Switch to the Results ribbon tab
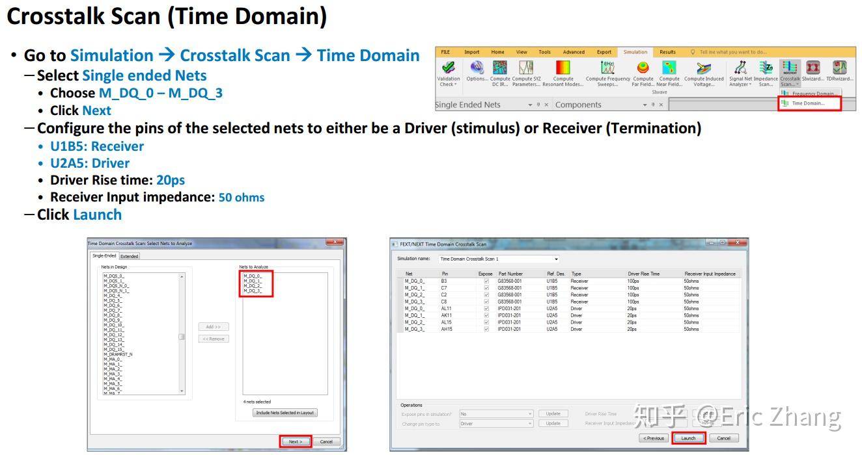 pos(667,52)
